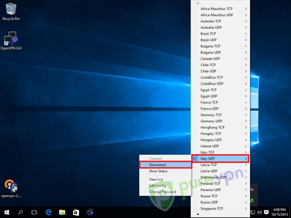Screen dimensions: 291x218
Task: Expand the Russia-UDP submenu arrow
Action: click(x=246, y=202)
